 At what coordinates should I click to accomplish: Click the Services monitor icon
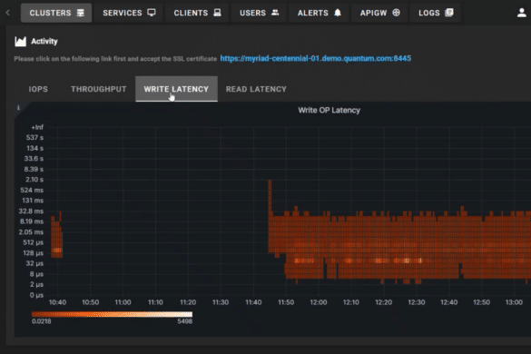click(x=152, y=13)
